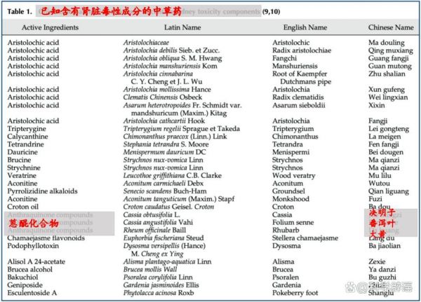Viewport: 421px width, 302px height.
Task: Click the ingredient "Tetrandrine"
Action: [25, 144]
